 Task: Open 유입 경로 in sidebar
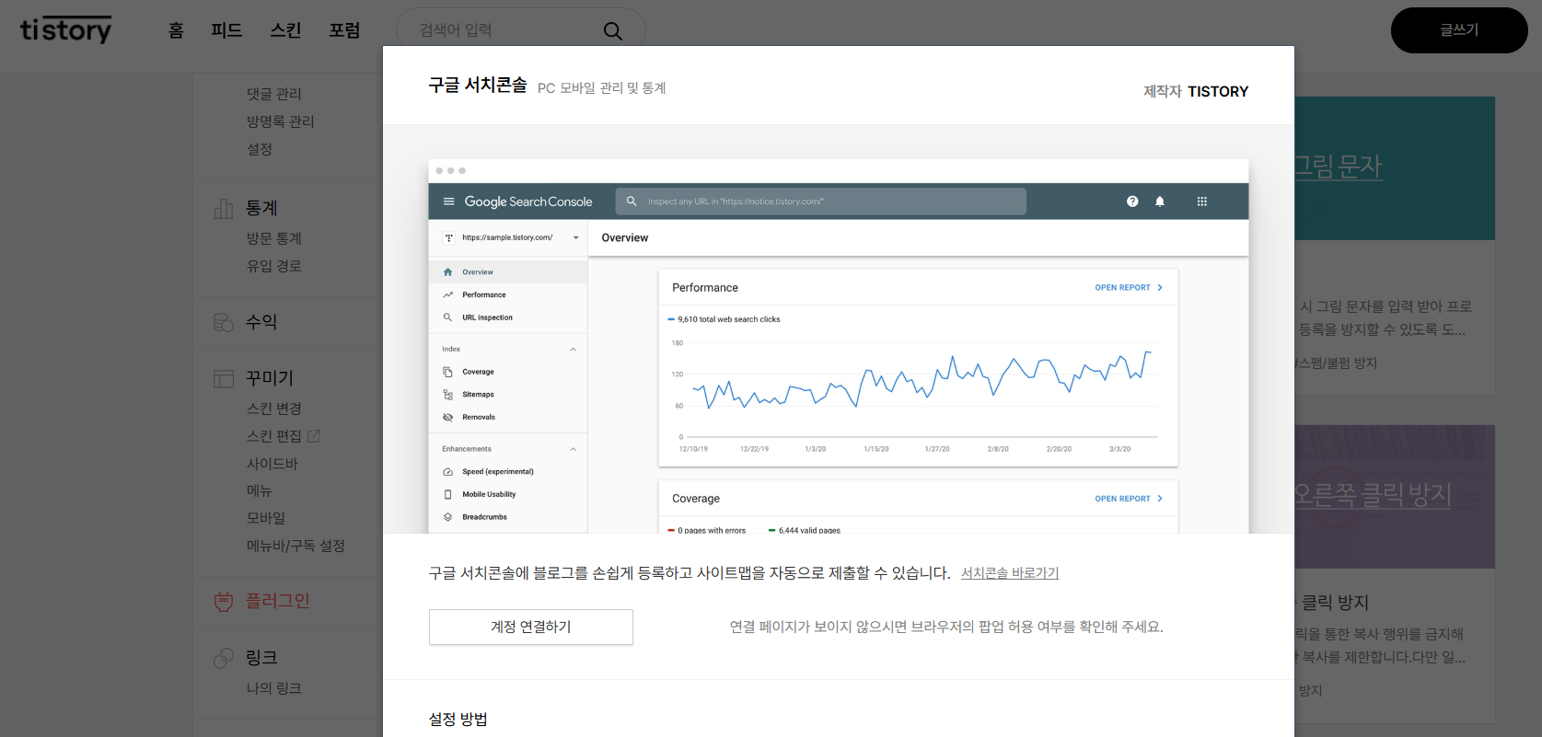[x=274, y=266]
